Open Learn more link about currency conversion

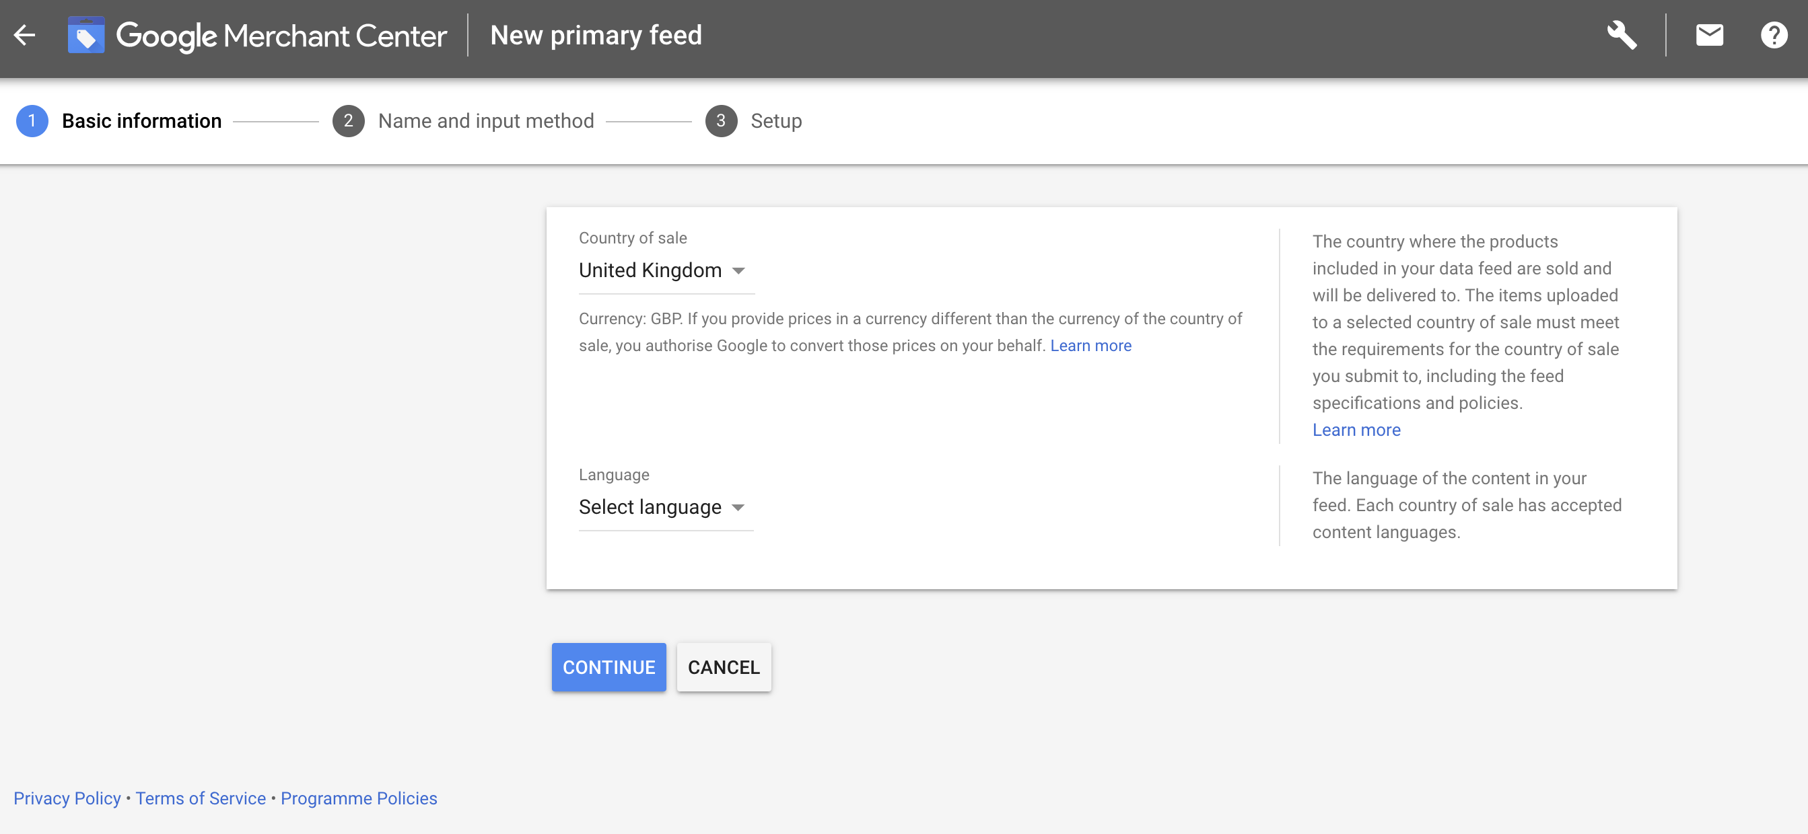[x=1090, y=345]
